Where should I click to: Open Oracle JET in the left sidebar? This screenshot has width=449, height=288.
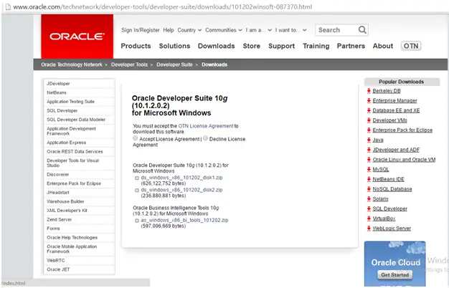click(79, 269)
